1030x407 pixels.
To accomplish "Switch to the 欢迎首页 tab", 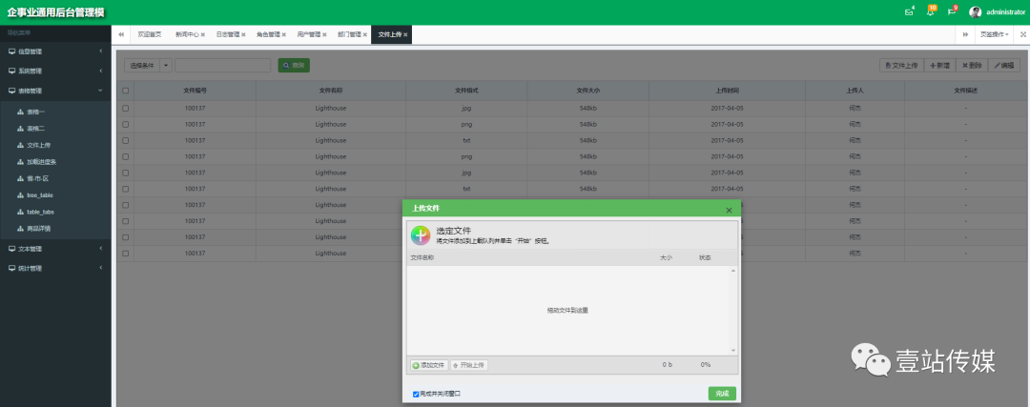I will tap(149, 34).
